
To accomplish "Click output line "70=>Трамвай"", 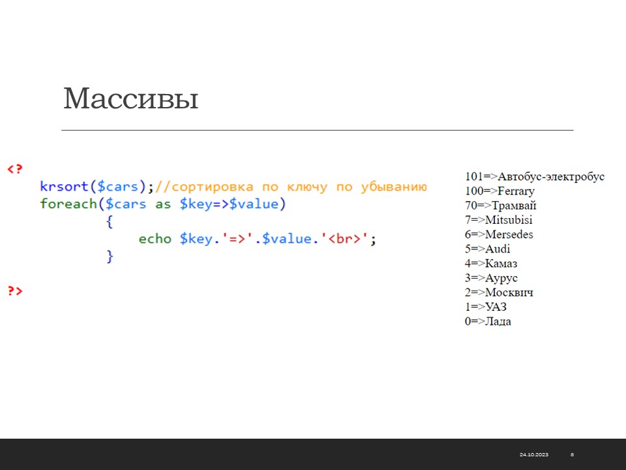I will pyautogui.click(x=501, y=206).
